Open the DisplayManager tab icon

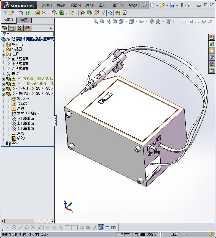click(28, 28)
